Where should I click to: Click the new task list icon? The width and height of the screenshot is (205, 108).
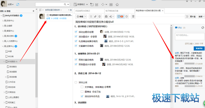(96, 5)
